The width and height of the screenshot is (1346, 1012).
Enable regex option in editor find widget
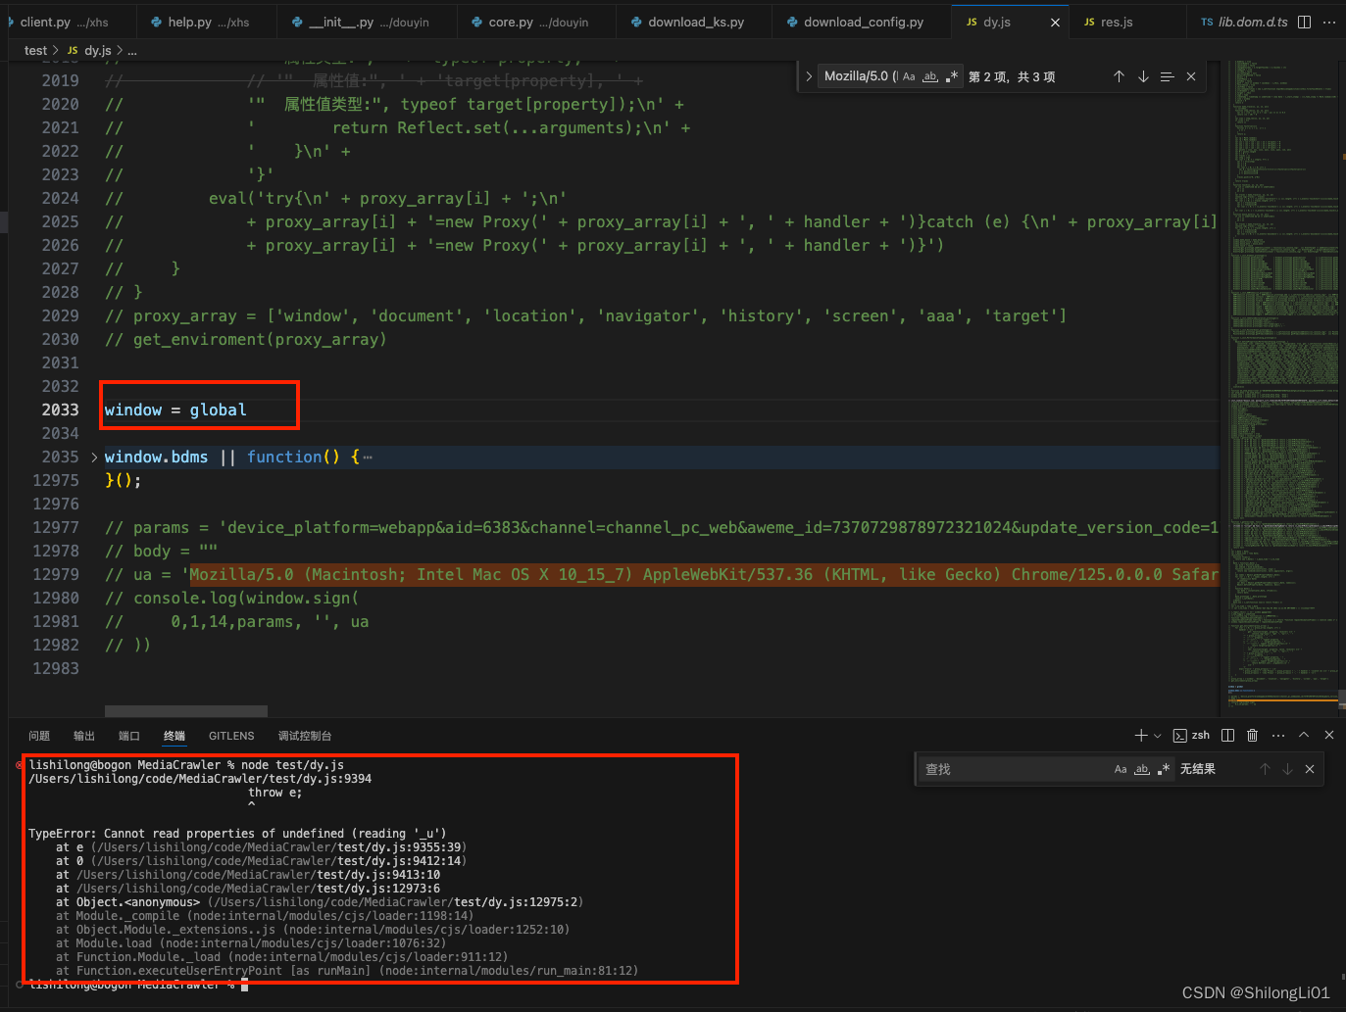[x=952, y=76]
